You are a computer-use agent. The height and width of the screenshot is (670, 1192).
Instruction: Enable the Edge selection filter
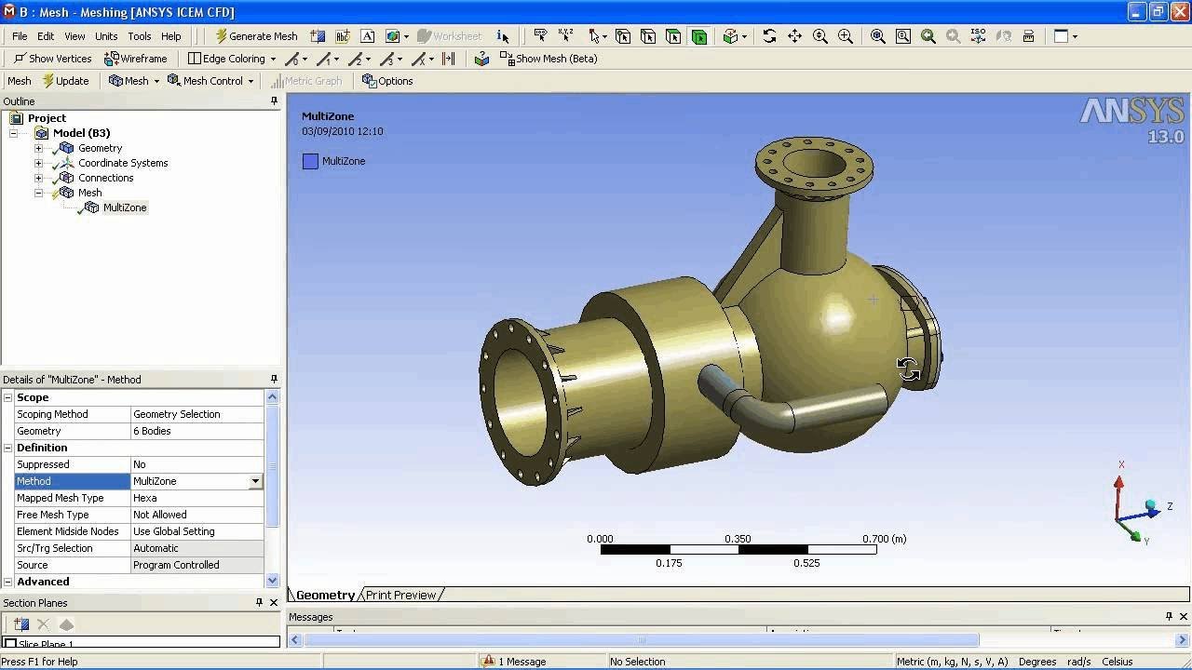(648, 36)
